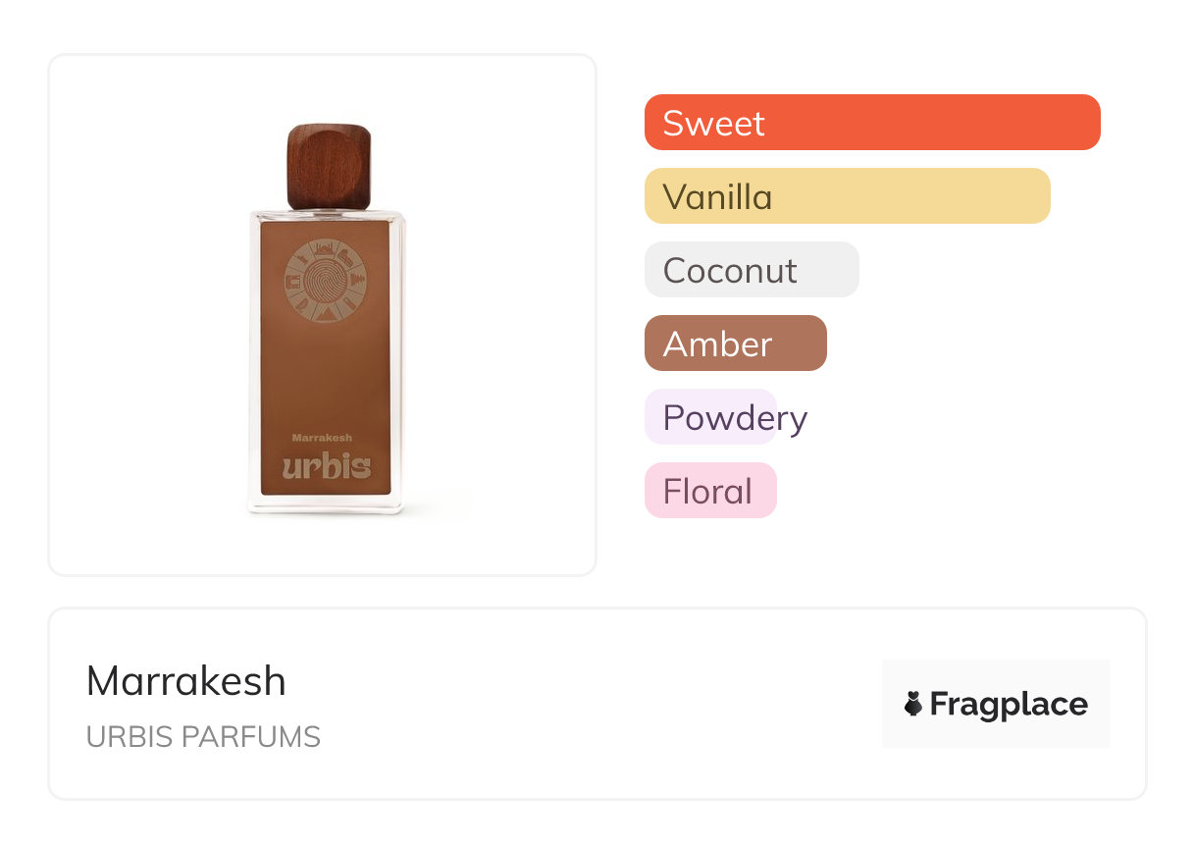Click the Powdery accord tag

[x=710, y=417]
